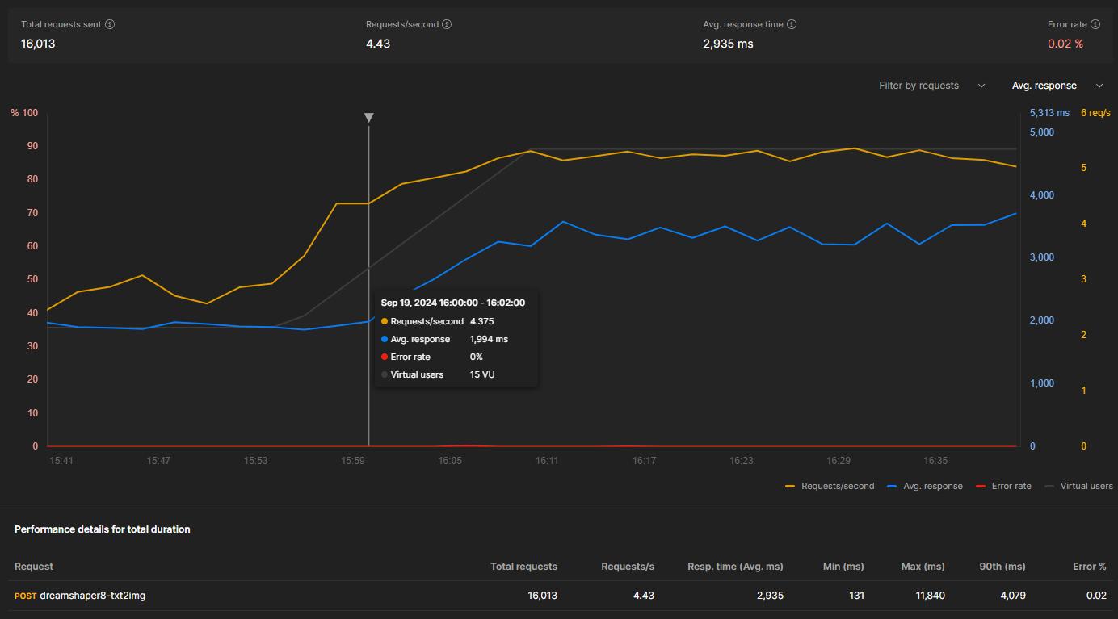The height and width of the screenshot is (619, 1118).
Task: Click the Min (ms) column header
Action: tap(843, 567)
